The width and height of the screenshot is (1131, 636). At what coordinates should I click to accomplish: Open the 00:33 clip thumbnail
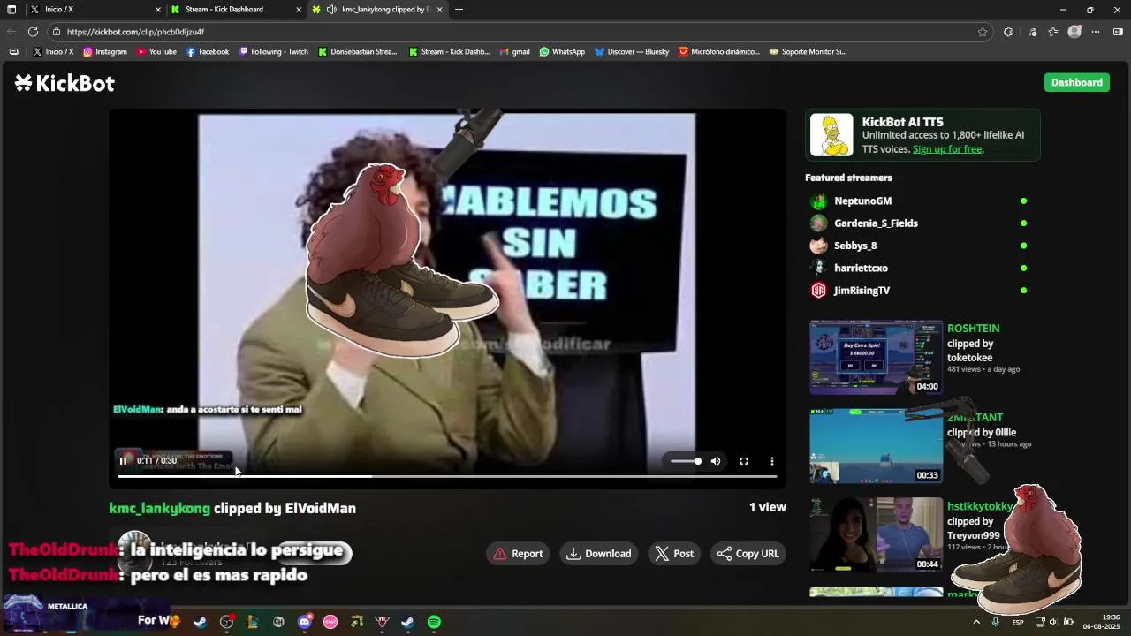pos(876,446)
